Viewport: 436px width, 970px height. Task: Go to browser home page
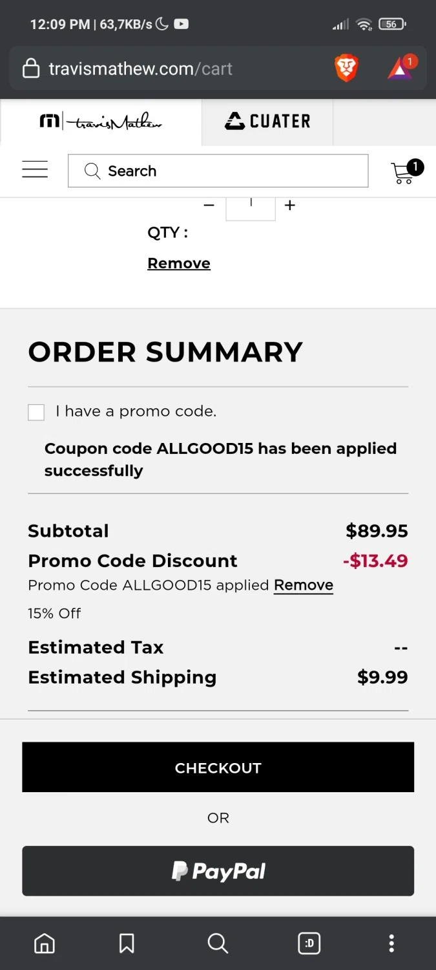click(45, 943)
